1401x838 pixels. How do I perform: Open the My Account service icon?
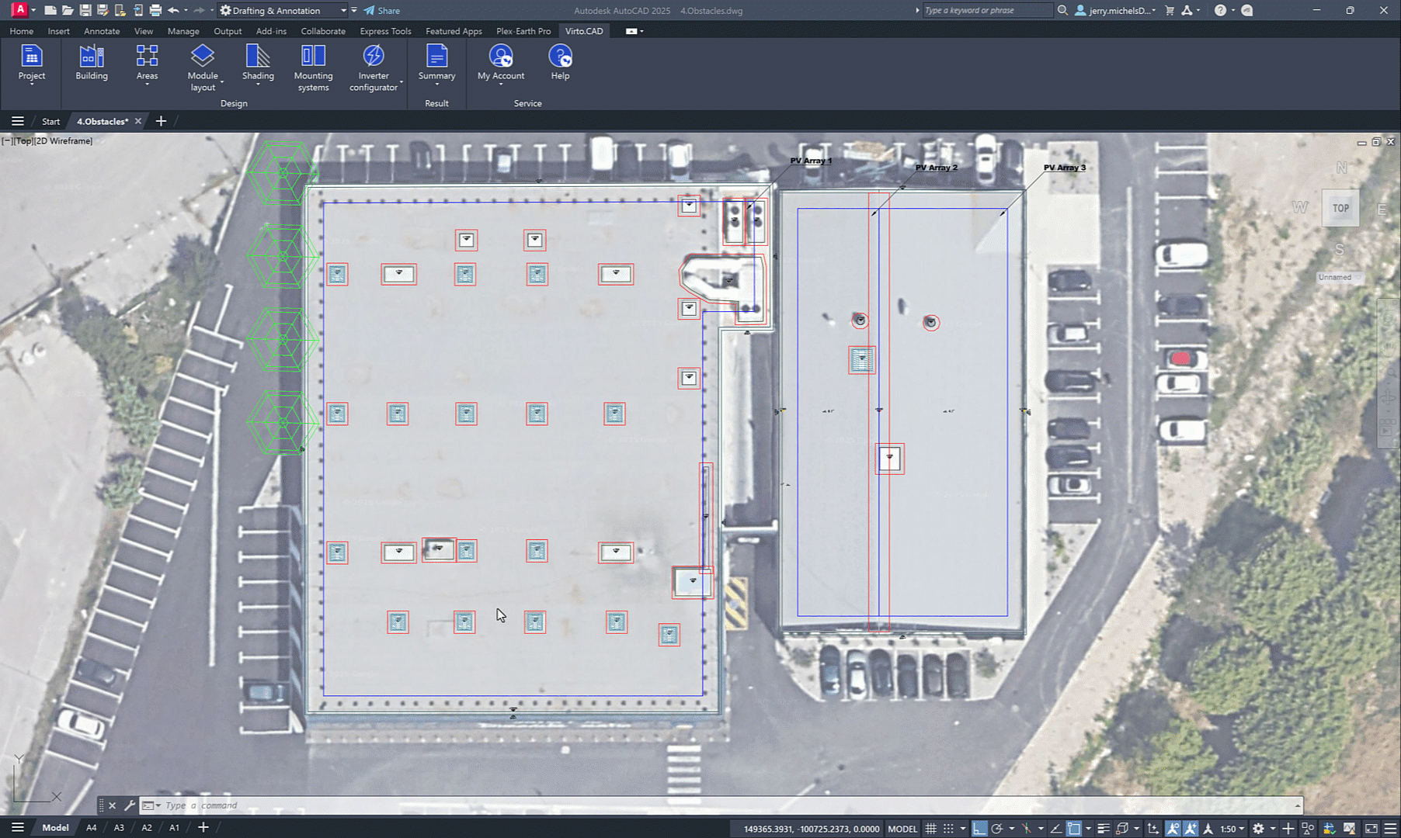pos(501,64)
